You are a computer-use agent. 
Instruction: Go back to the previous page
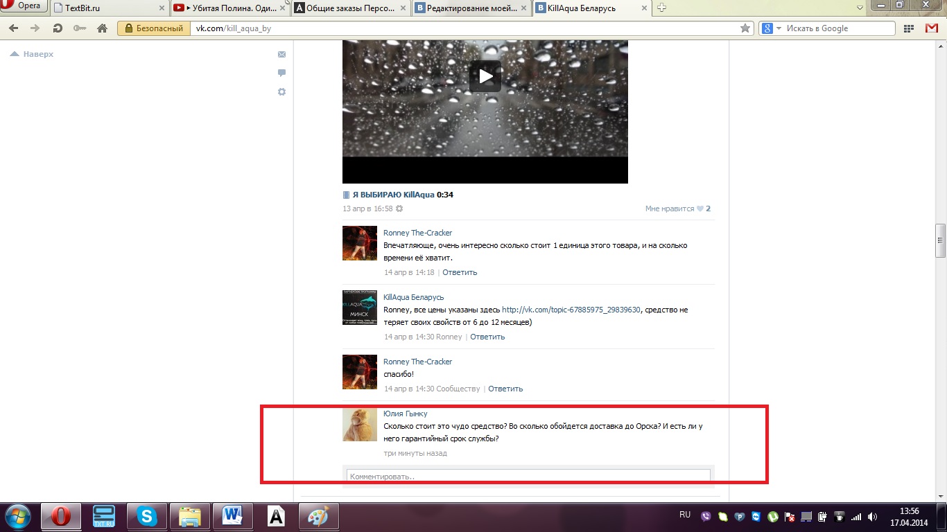pos(15,28)
